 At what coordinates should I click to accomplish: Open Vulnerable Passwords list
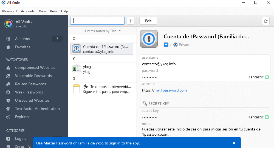[x=34, y=76]
